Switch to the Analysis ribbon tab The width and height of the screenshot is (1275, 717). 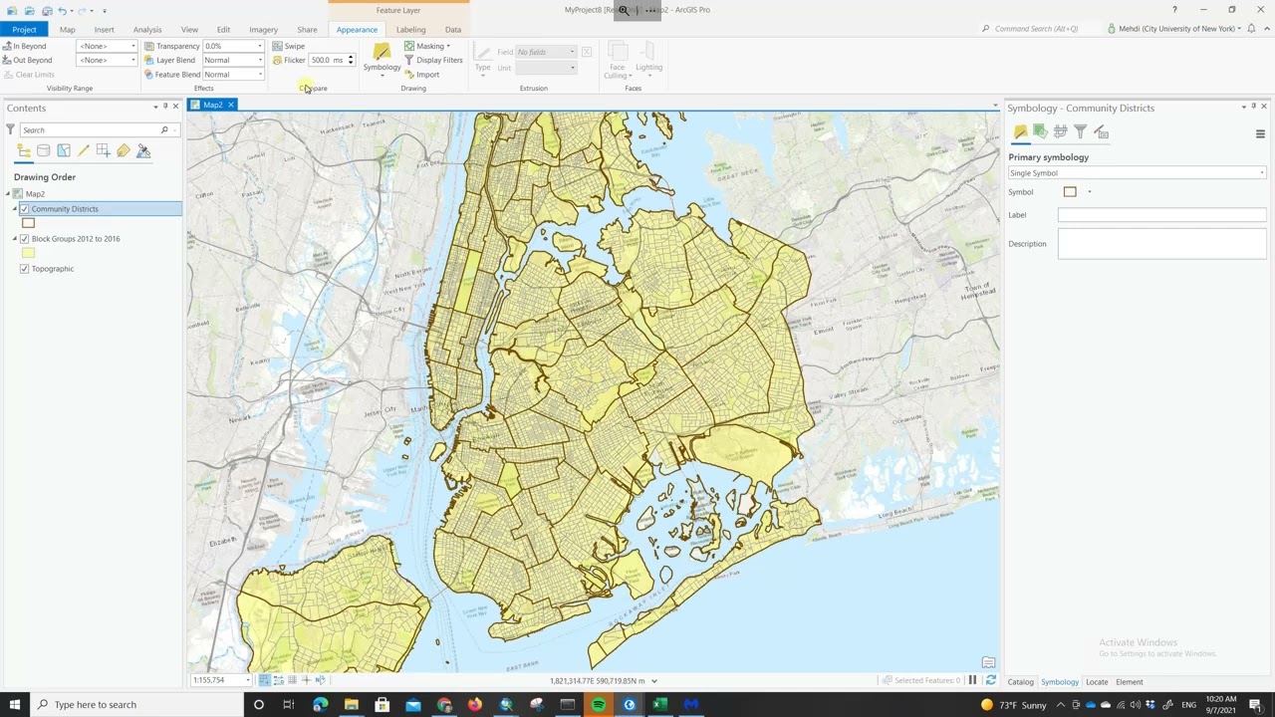click(x=147, y=30)
